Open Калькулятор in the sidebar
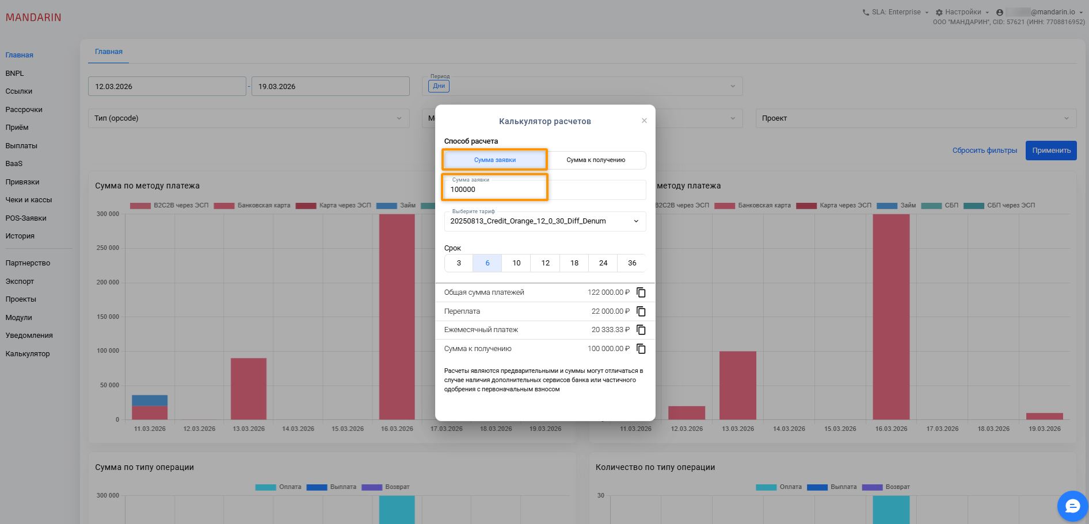Viewport: 1089px width, 524px height. coord(28,354)
